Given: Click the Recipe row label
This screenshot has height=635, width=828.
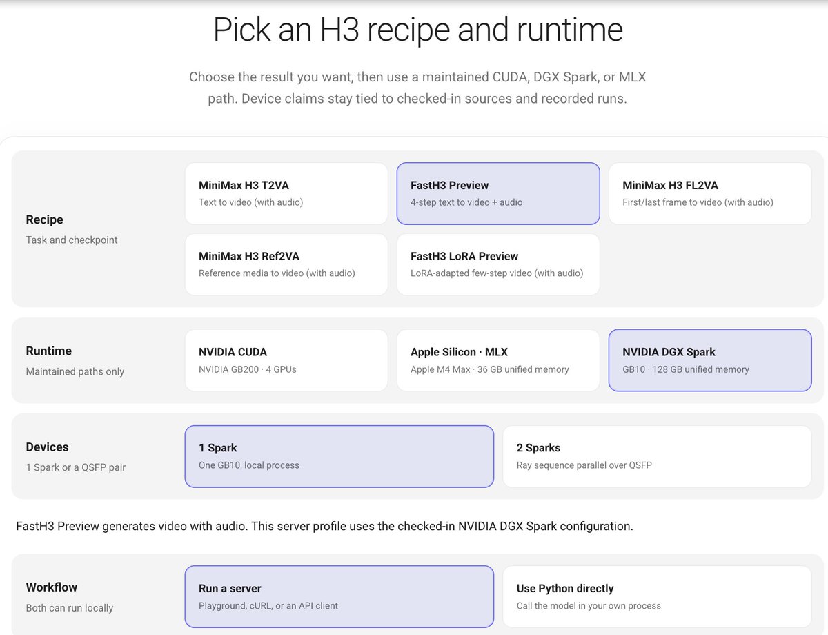Looking at the screenshot, I should point(44,219).
